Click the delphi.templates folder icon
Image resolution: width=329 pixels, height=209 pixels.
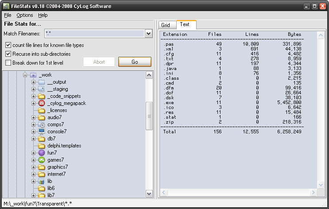tap(42, 146)
